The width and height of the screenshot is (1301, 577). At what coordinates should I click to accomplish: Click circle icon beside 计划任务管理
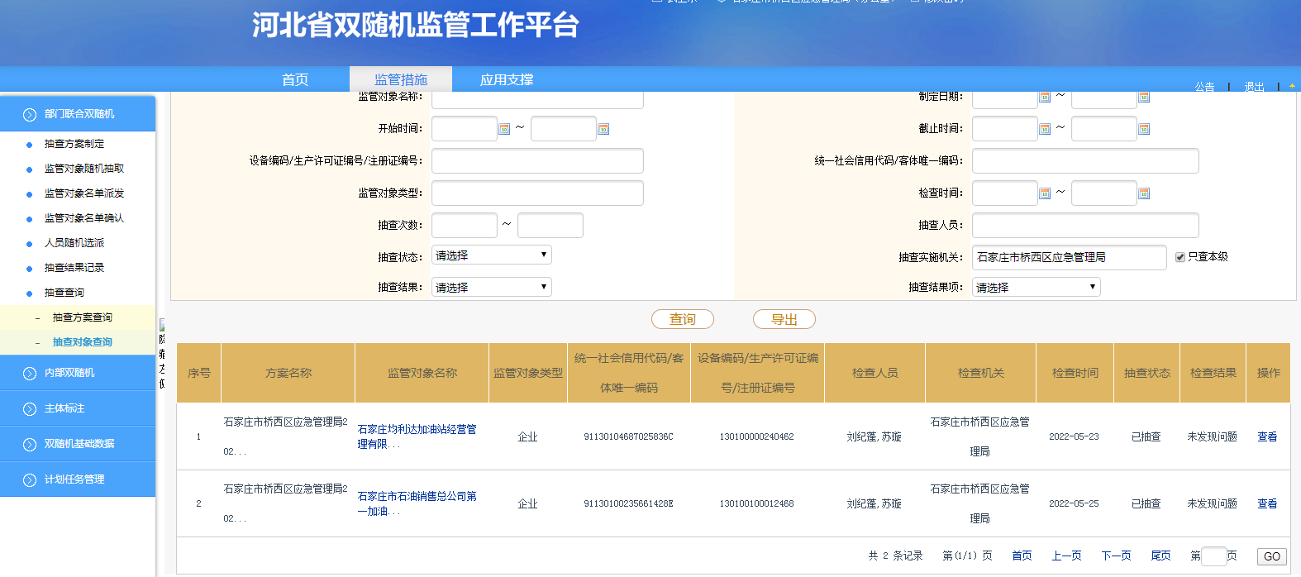(30, 479)
